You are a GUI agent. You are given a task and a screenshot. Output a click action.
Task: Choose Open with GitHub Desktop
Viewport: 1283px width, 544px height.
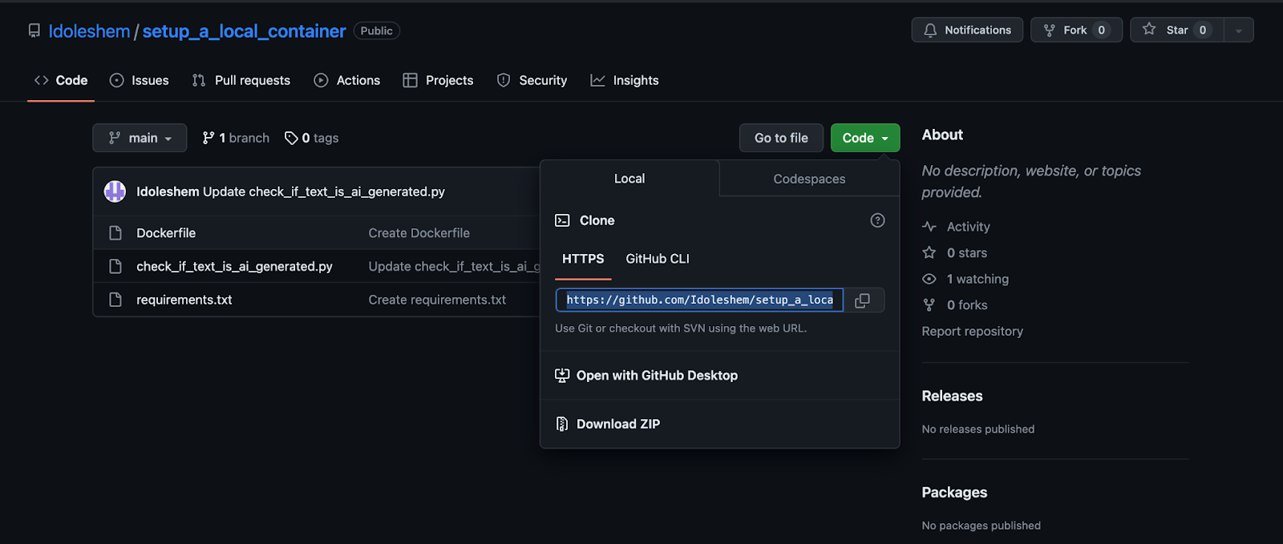tap(656, 376)
